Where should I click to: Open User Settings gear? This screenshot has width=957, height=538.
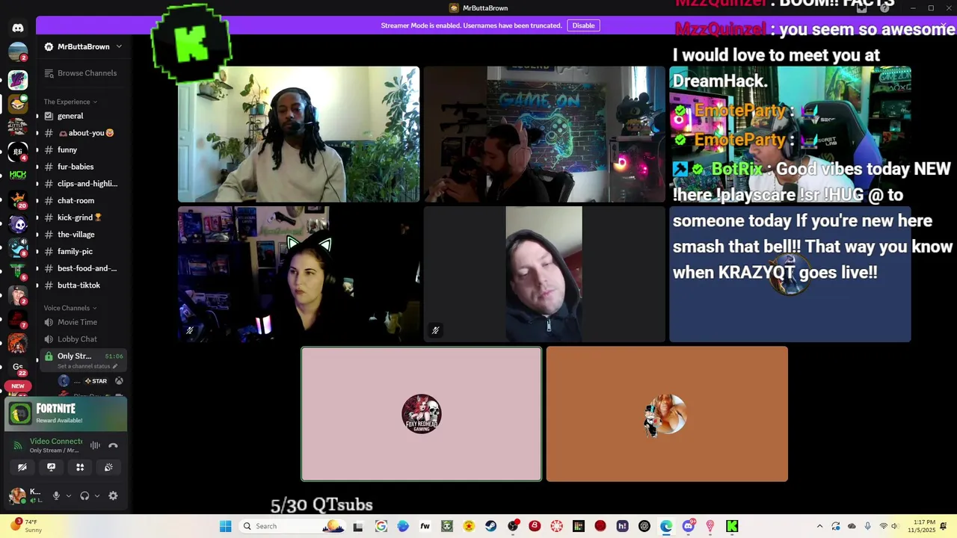click(113, 495)
